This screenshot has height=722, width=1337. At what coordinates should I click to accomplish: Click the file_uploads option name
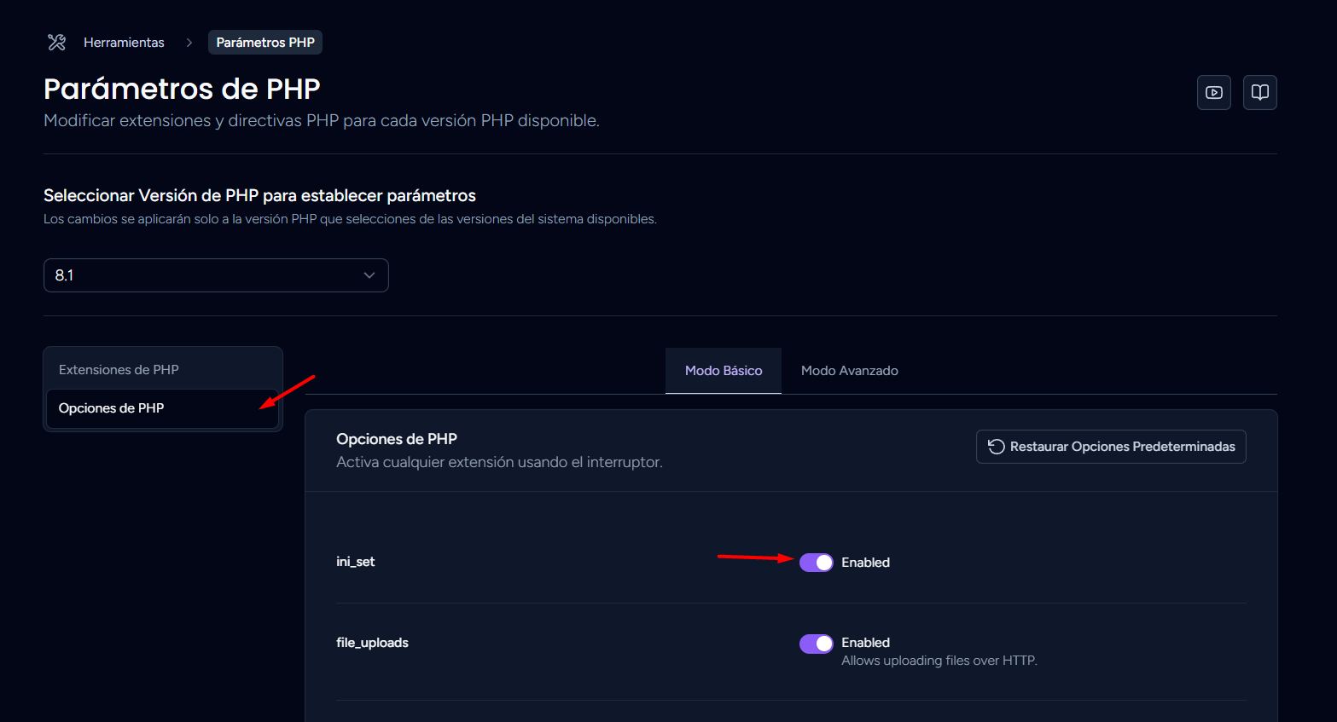pyautogui.click(x=372, y=643)
